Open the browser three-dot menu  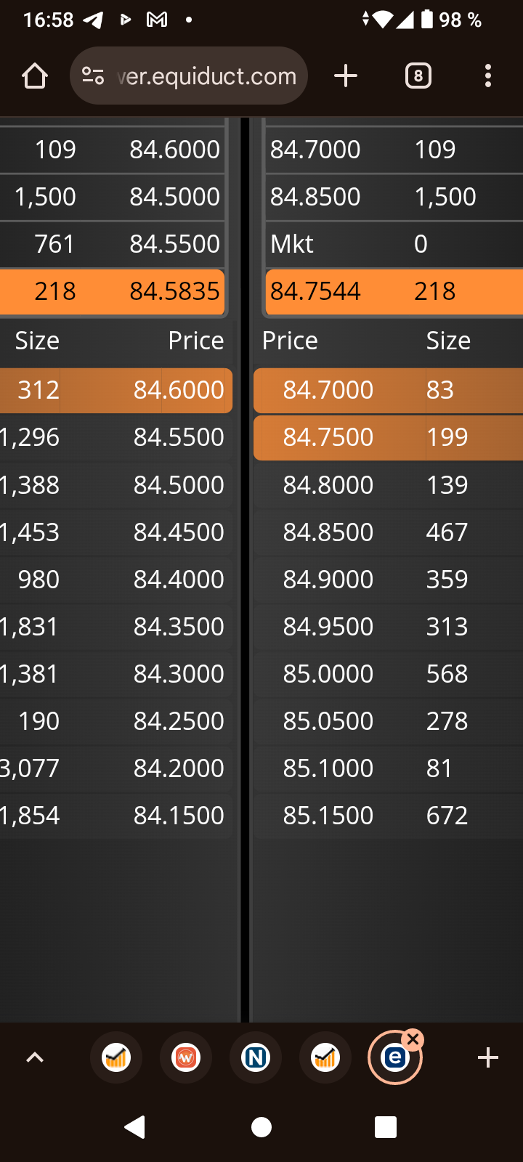point(488,76)
